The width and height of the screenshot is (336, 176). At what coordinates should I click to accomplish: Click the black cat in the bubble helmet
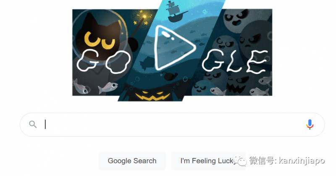point(100,36)
